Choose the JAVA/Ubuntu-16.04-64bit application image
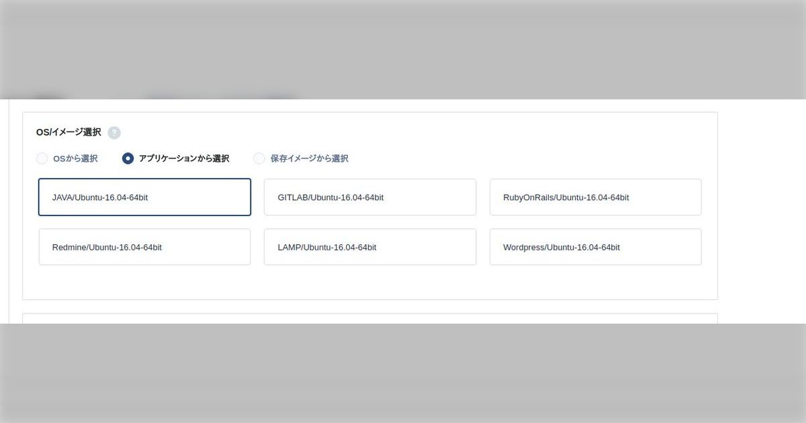 coord(144,197)
